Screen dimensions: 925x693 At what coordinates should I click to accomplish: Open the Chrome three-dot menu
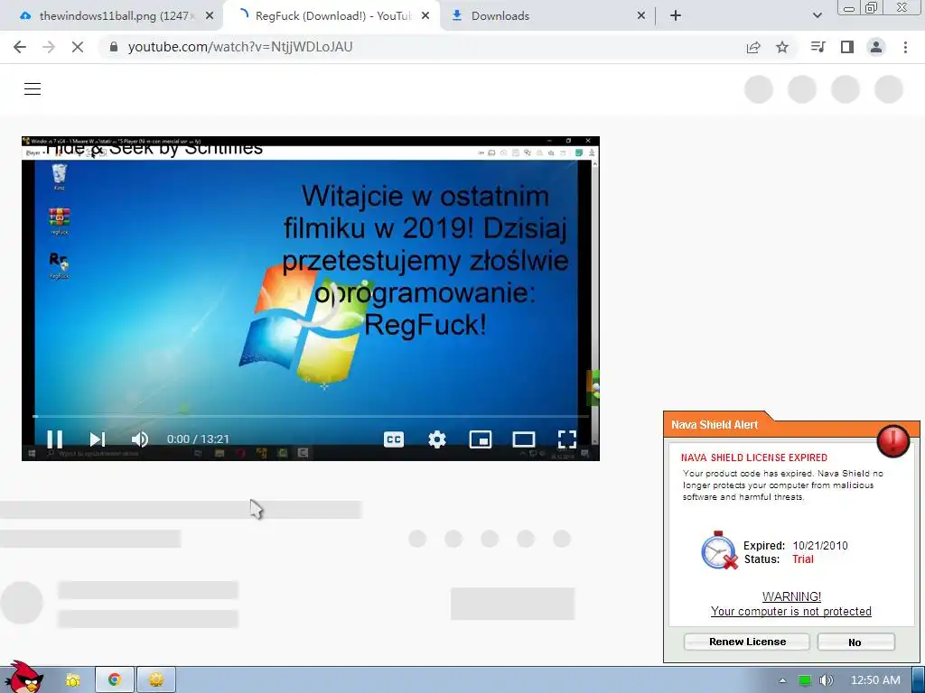[905, 47]
